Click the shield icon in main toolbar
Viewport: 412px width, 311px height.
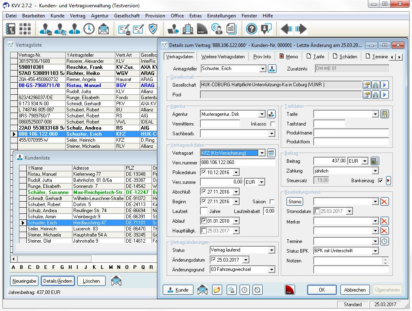pyautogui.click(x=153, y=29)
